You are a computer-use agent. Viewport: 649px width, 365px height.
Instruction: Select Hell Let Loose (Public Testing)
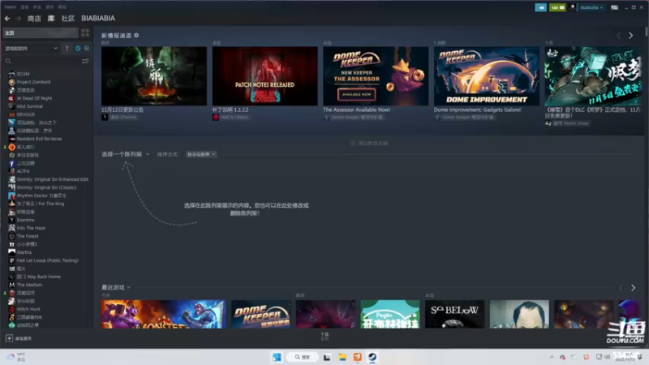click(x=49, y=260)
